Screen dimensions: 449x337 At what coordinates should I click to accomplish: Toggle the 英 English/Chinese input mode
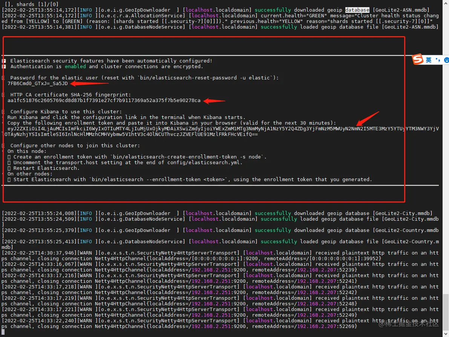429,60
